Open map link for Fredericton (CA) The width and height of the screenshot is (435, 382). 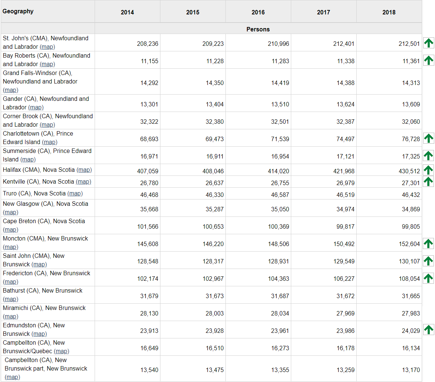11,282
